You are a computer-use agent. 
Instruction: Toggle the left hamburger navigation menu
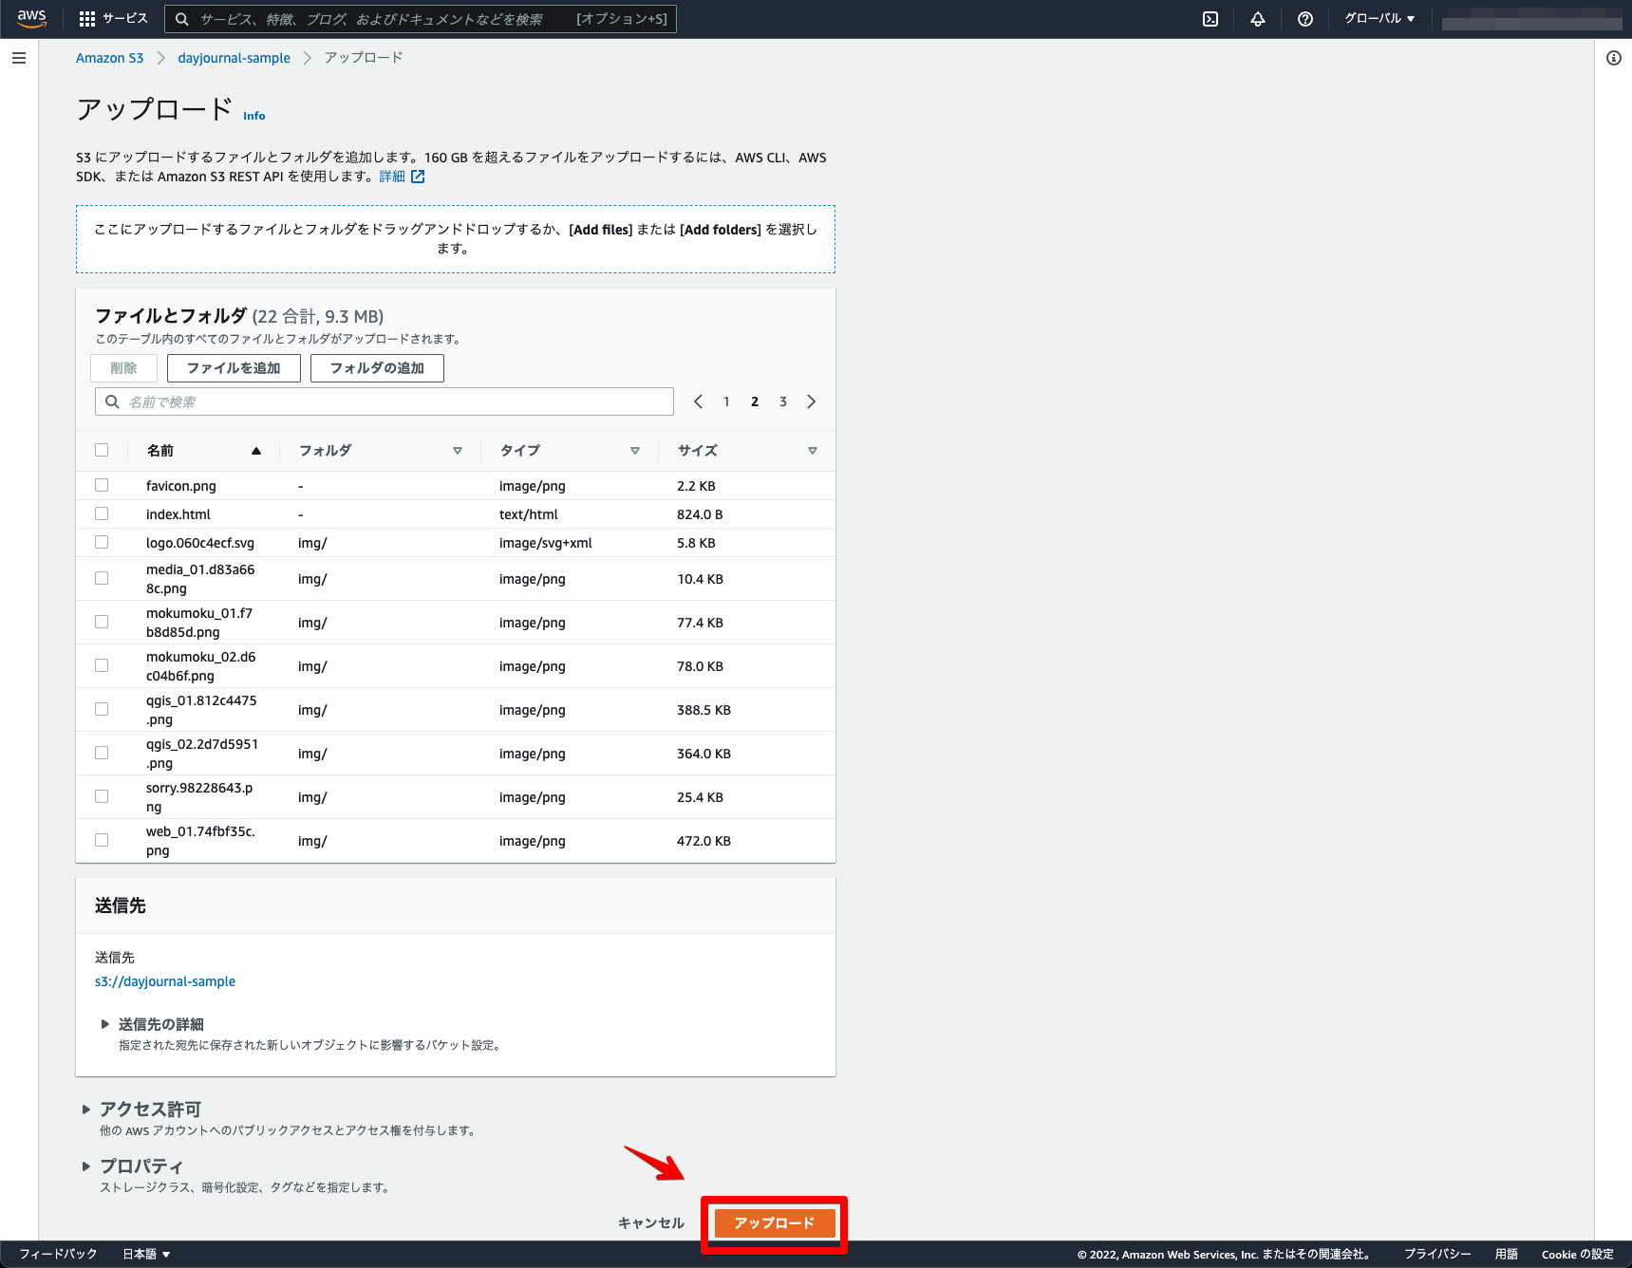[19, 58]
